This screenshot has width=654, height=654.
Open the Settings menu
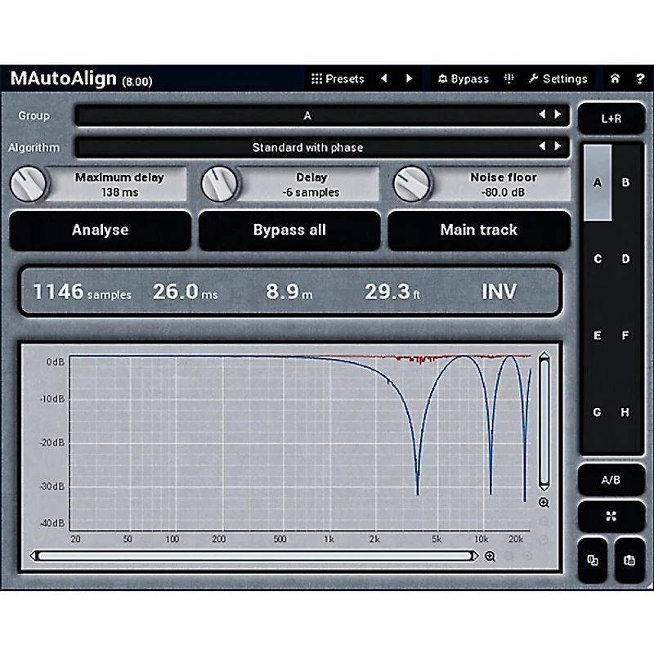[558, 79]
